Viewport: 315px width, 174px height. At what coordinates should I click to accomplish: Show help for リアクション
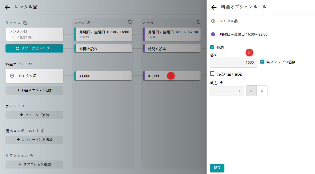(x=31, y=155)
